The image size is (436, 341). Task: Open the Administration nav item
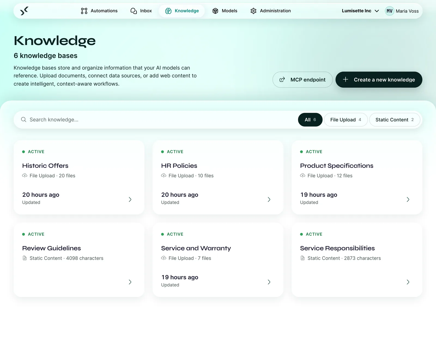[271, 11]
